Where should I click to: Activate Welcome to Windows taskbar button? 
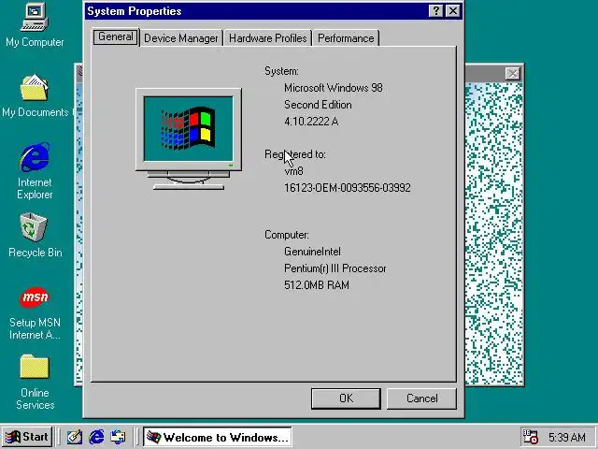coord(218,437)
